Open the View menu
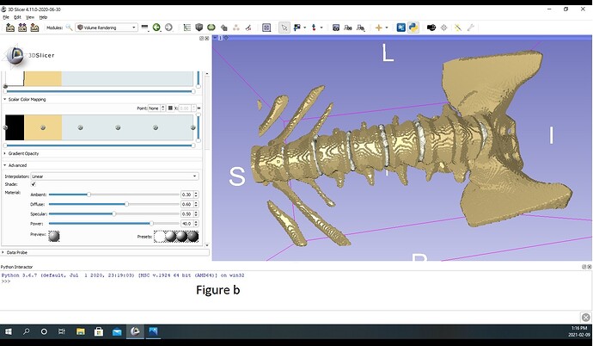 coord(30,16)
